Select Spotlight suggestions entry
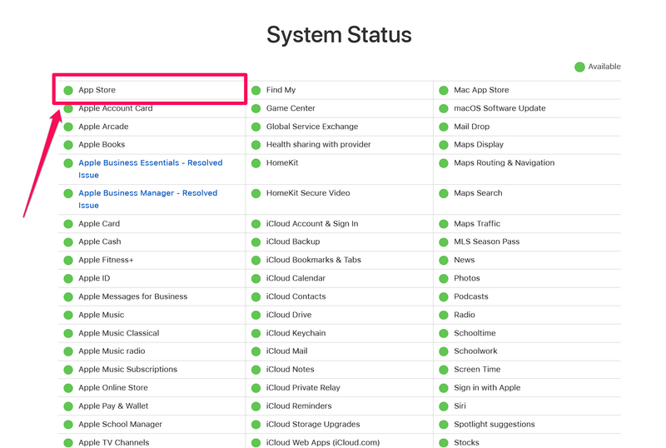 [495, 424]
